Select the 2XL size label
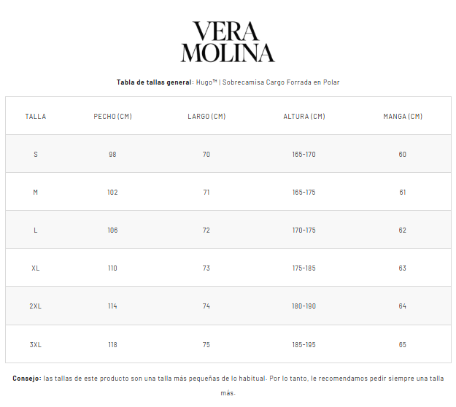Screen dimensions: 456x407 click(x=36, y=306)
